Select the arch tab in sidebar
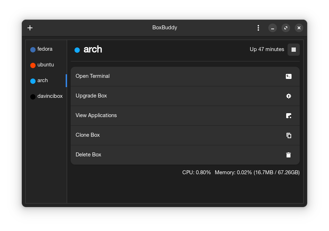Viewport: 329px width, 231px height. (x=42, y=81)
